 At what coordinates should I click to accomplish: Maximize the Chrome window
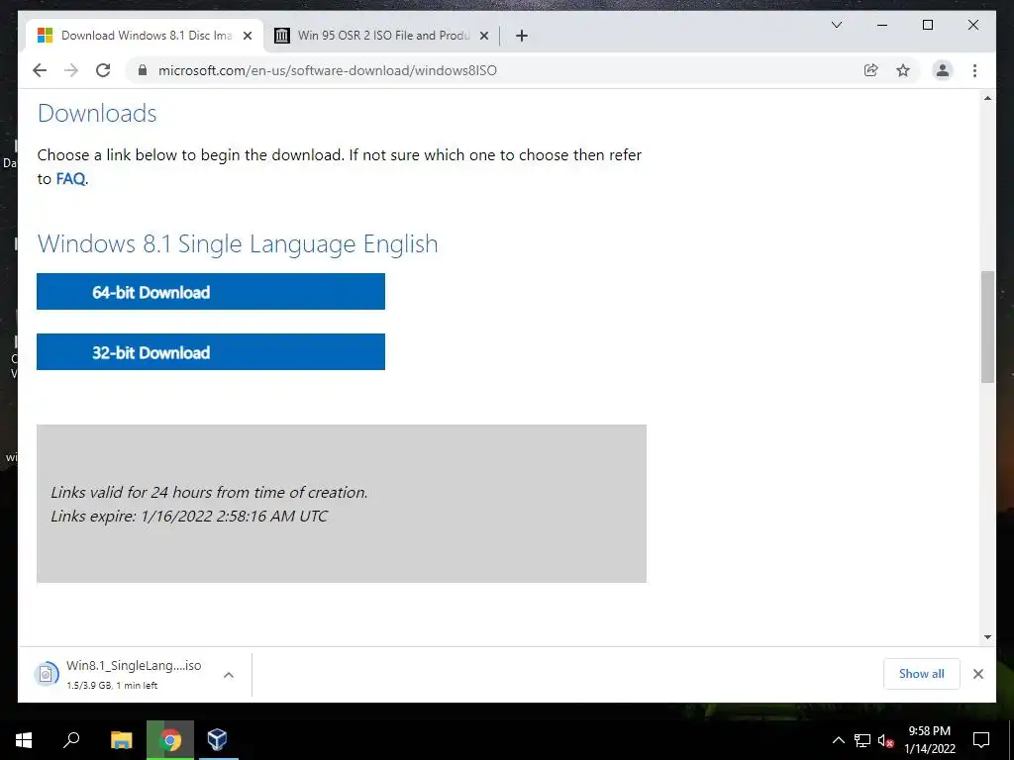tap(927, 25)
